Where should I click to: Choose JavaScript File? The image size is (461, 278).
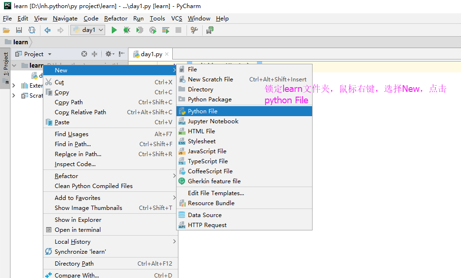[x=245, y=151]
